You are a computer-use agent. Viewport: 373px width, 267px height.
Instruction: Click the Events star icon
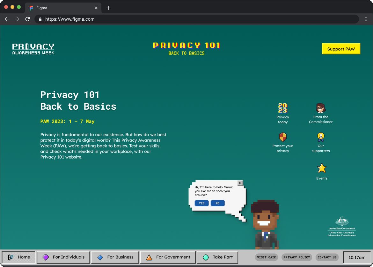(x=322, y=168)
